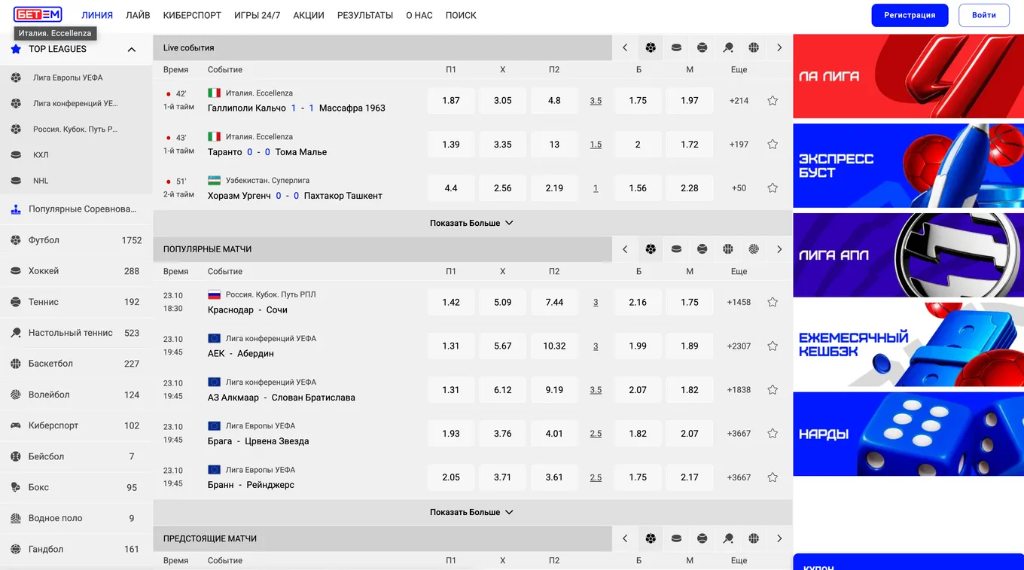Open Водное поло in the sidebar
The width and height of the screenshot is (1024, 570).
click(x=75, y=518)
